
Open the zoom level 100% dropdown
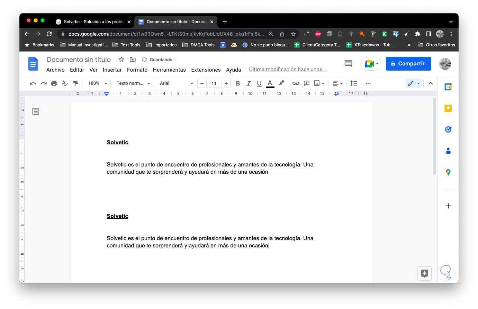[x=98, y=83]
